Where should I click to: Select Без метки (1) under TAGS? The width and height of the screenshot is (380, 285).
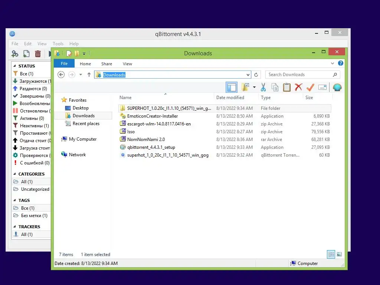(x=31, y=216)
